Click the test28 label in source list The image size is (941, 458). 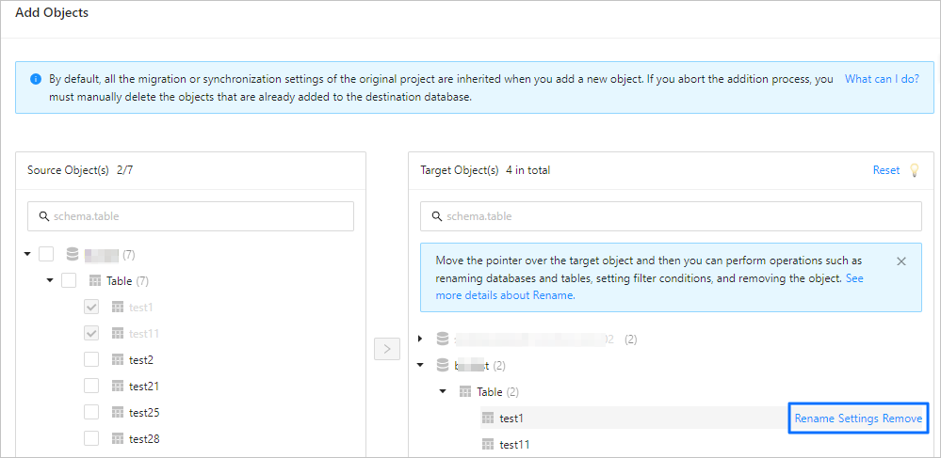pos(144,439)
